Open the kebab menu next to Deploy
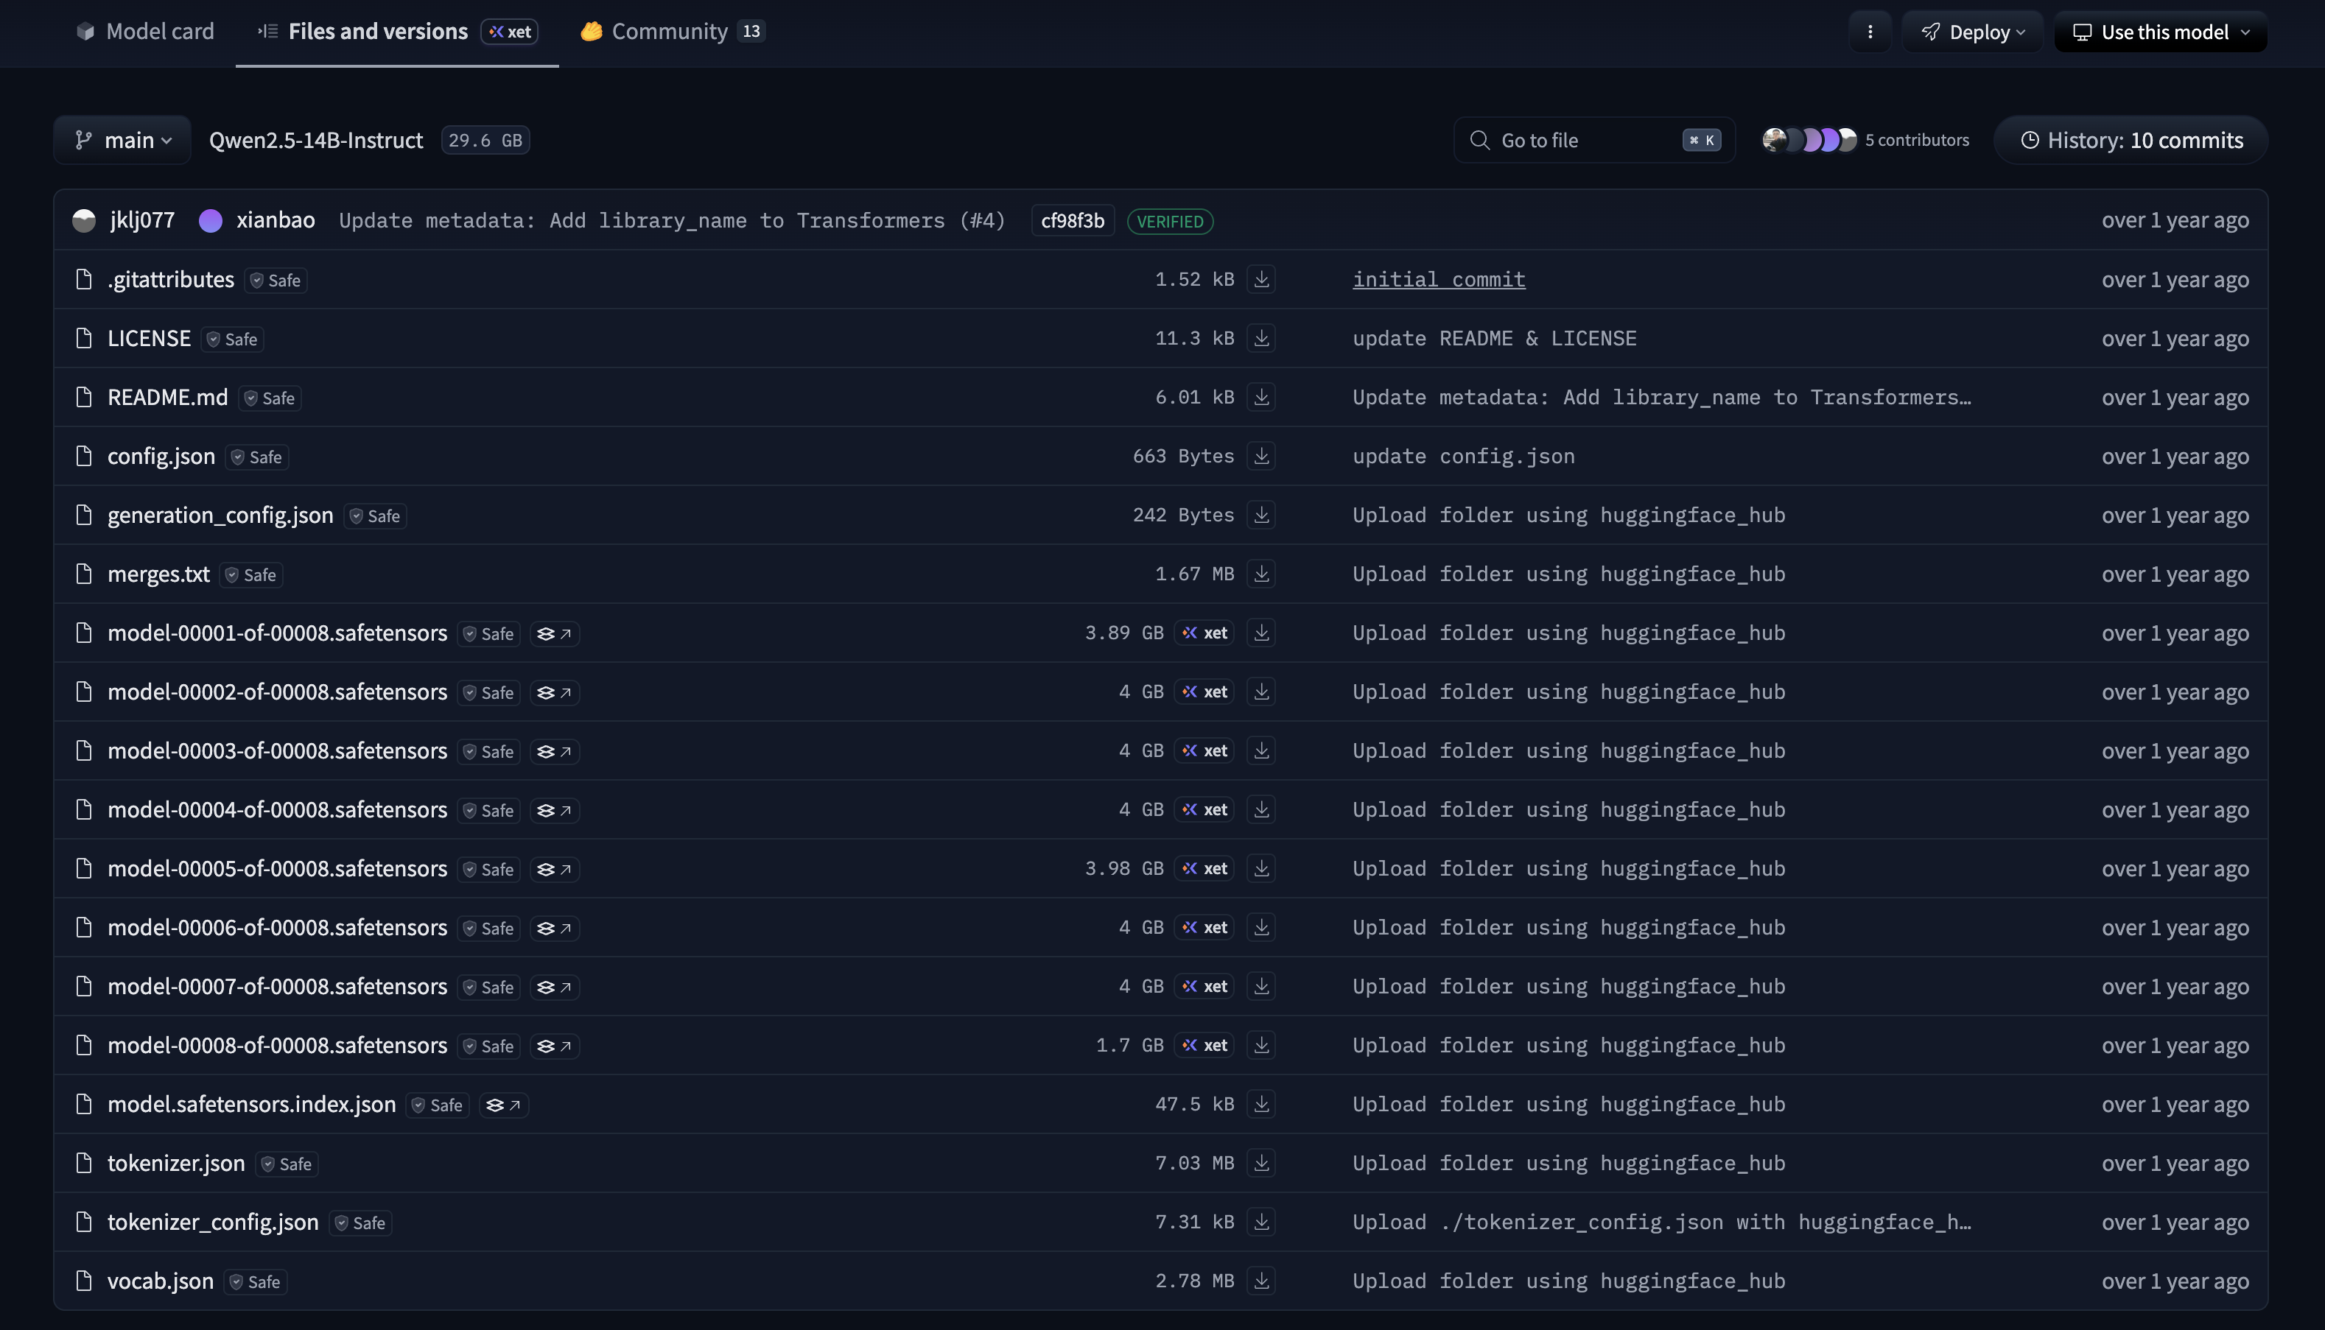2325x1330 pixels. pos(1870,30)
